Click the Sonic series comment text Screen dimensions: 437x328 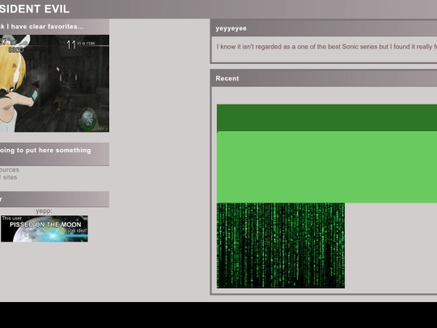327,47
